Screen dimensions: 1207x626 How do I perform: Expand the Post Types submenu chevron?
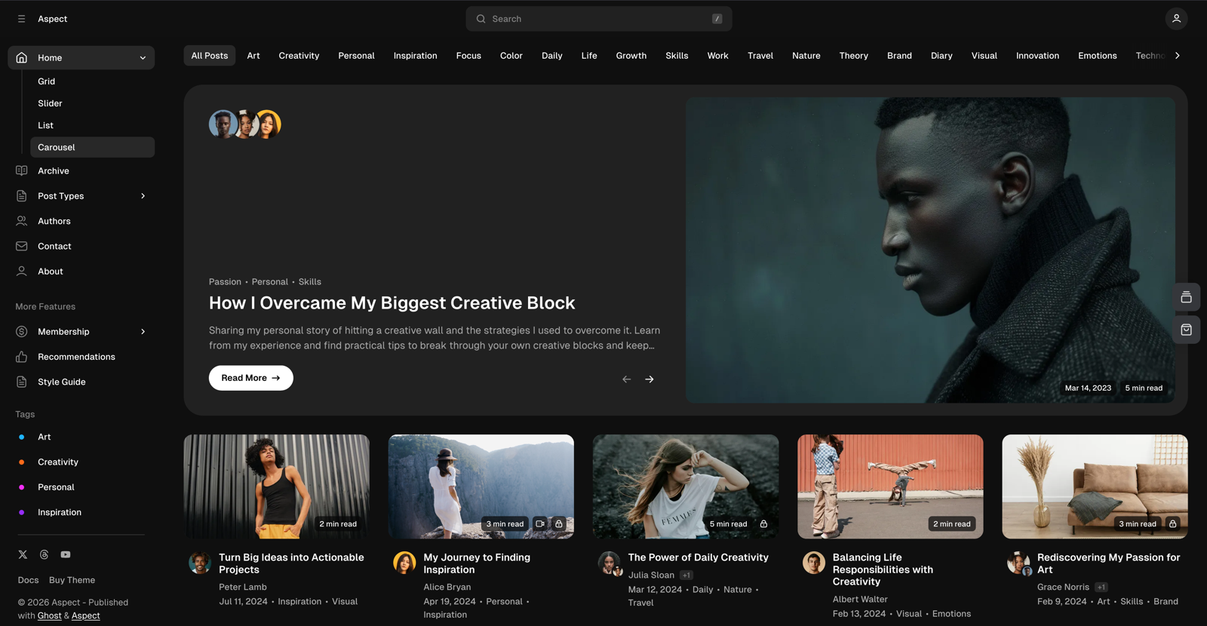tap(143, 196)
